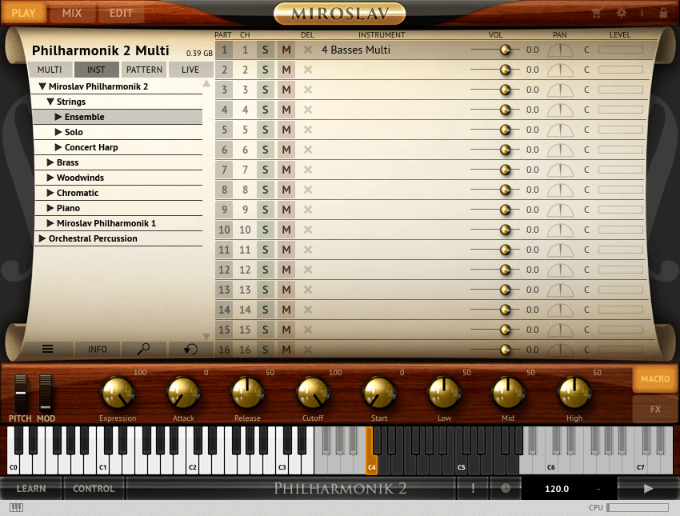Click the Cutoff macro knob
The width and height of the screenshot is (680, 516).
(313, 393)
